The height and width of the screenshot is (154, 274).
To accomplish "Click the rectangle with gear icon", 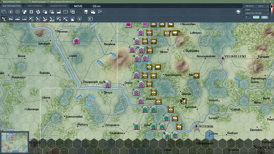I will [72, 12].
